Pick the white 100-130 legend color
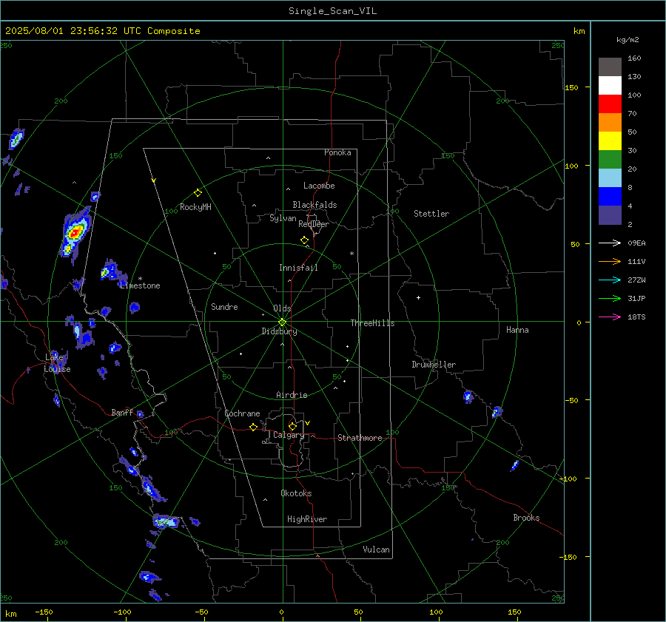The width and height of the screenshot is (666, 622). pyautogui.click(x=610, y=86)
